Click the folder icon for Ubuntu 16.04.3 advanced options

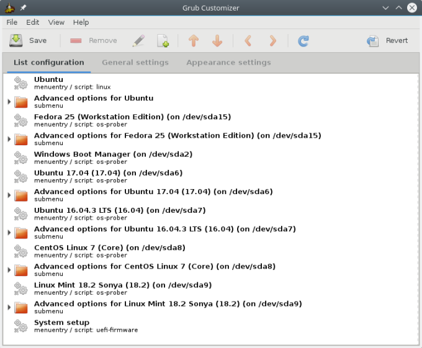tap(21, 233)
